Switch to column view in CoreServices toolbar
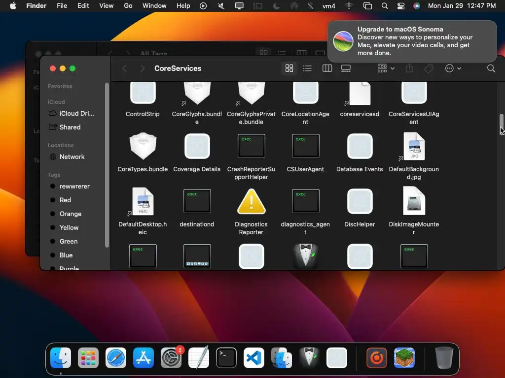The height and width of the screenshot is (378, 505). click(x=327, y=68)
